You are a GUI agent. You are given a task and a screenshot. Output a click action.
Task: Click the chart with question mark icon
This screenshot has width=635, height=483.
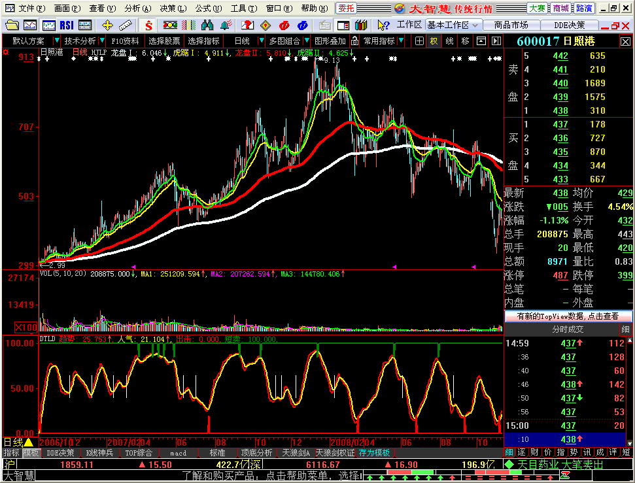(247, 25)
